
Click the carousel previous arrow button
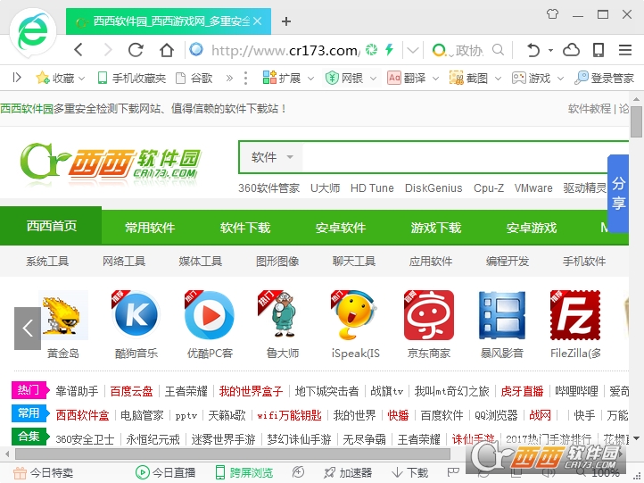click(28, 328)
